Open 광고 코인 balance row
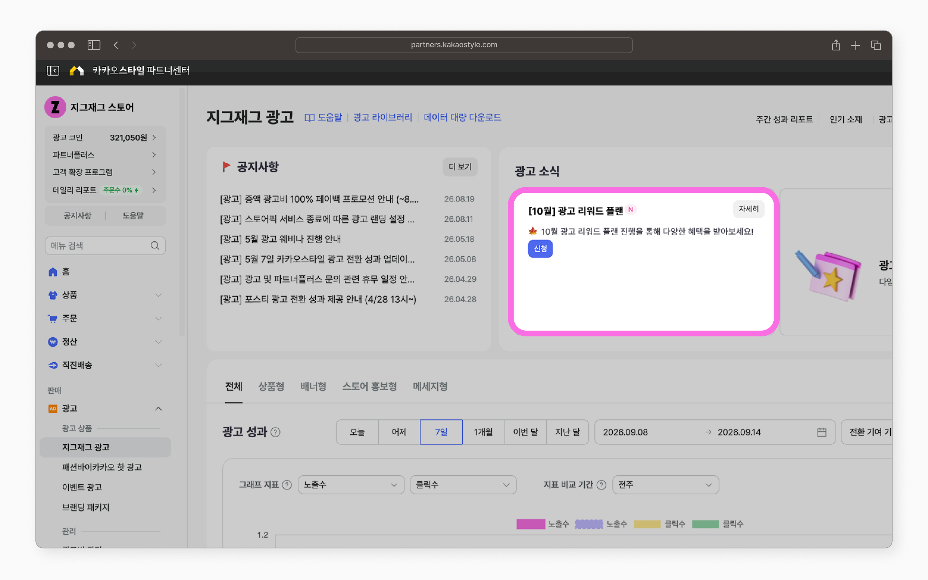 105,138
